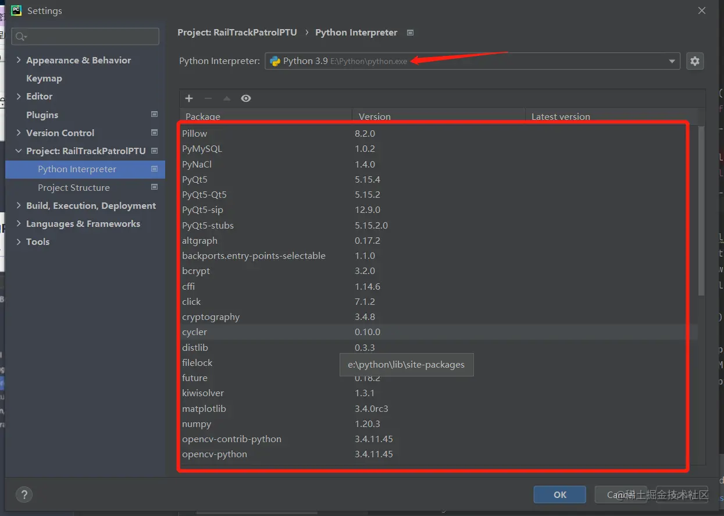Click the Cancel button
724x516 pixels.
620,494
